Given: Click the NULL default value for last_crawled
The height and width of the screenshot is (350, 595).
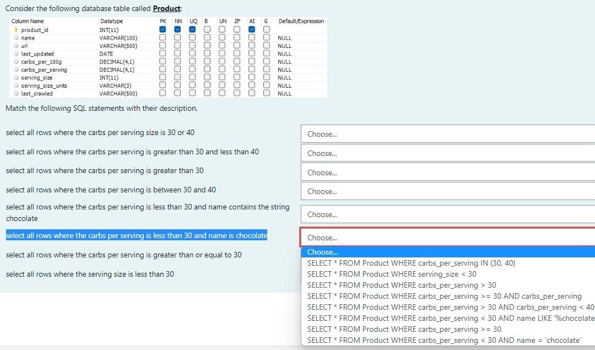Looking at the screenshot, I should point(284,94).
